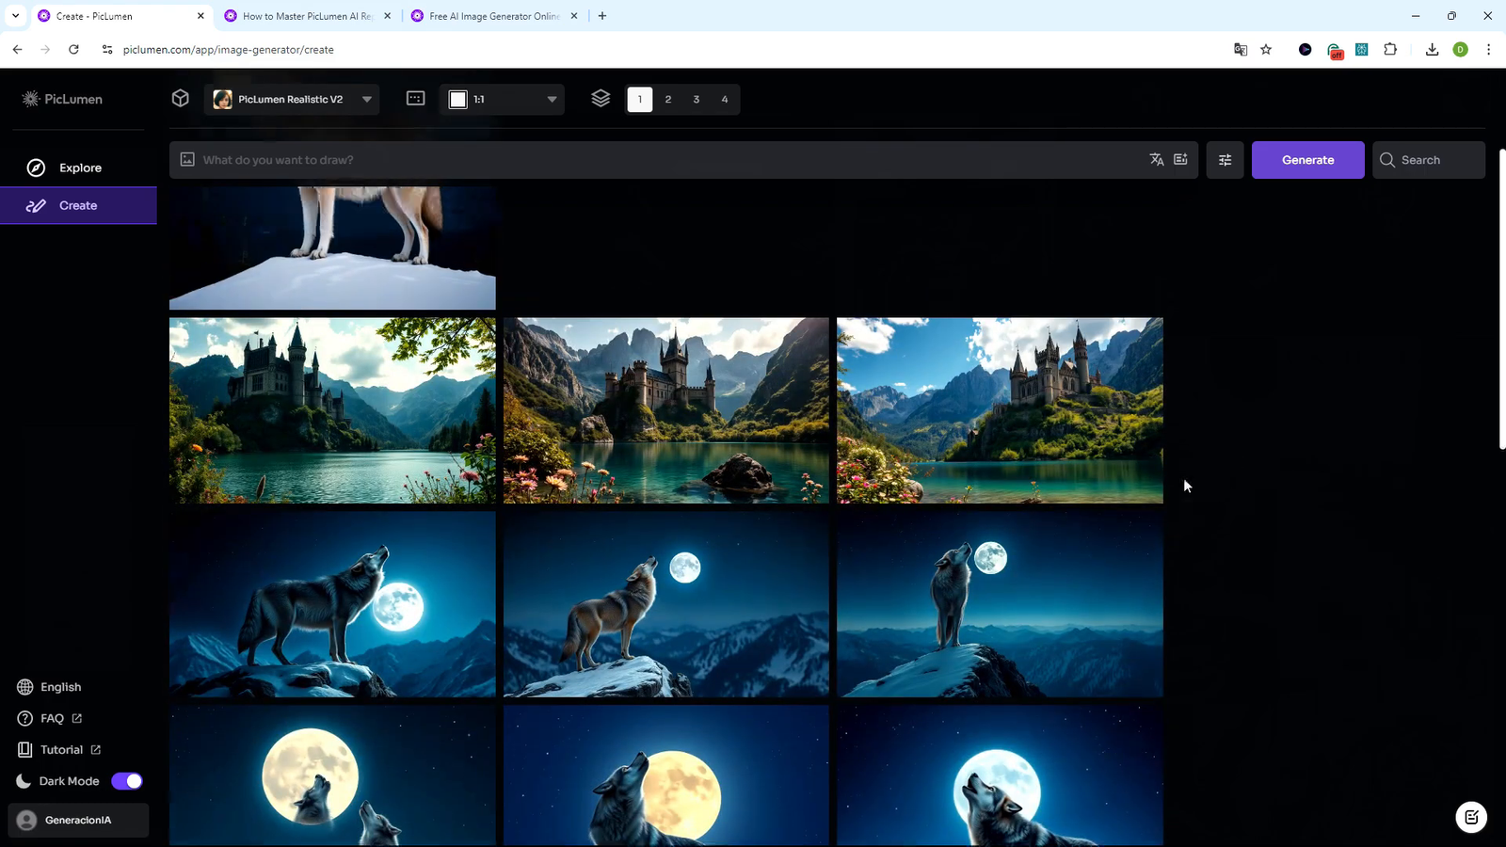This screenshot has width=1506, height=847.
Task: Switch to the Free AI Image Generator tab
Action: click(x=493, y=16)
